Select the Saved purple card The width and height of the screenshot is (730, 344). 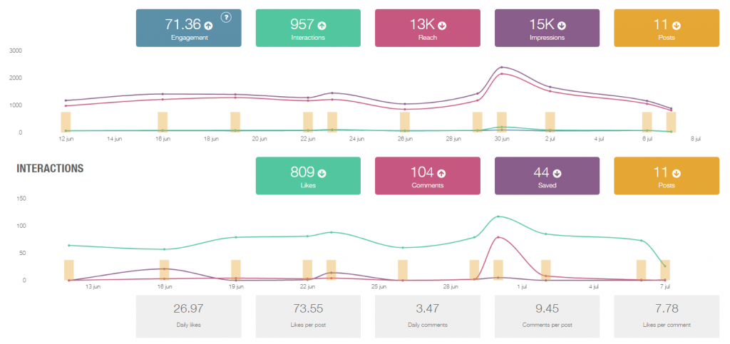[547, 176]
